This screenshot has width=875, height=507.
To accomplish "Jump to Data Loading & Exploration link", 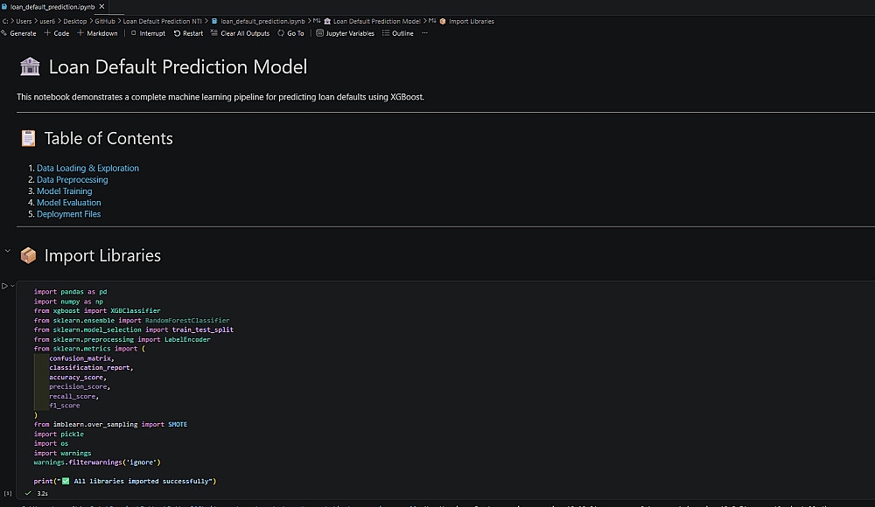I will [x=87, y=168].
